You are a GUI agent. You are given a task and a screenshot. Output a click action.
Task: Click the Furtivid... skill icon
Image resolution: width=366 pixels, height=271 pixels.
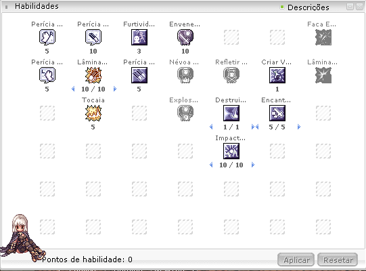139,37
